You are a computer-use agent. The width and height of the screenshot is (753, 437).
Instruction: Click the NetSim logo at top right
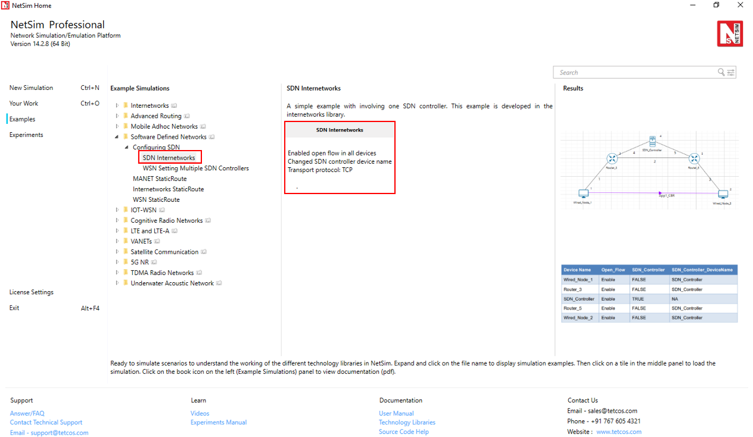tap(730, 33)
